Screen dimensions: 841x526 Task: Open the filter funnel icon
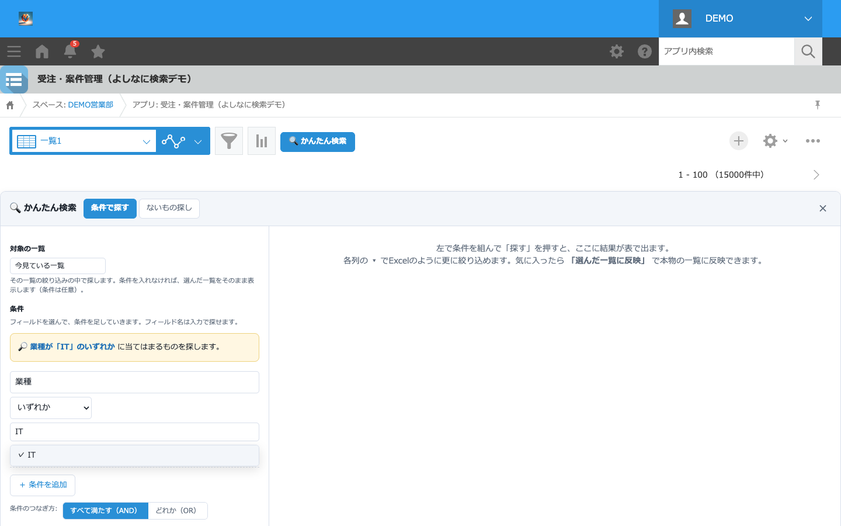pos(229,141)
